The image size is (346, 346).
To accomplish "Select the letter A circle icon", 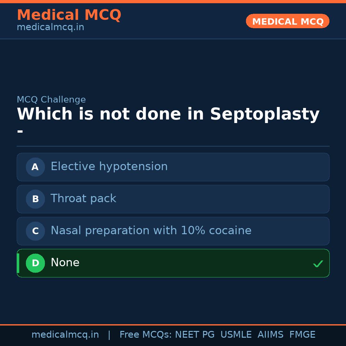I will point(35,167).
